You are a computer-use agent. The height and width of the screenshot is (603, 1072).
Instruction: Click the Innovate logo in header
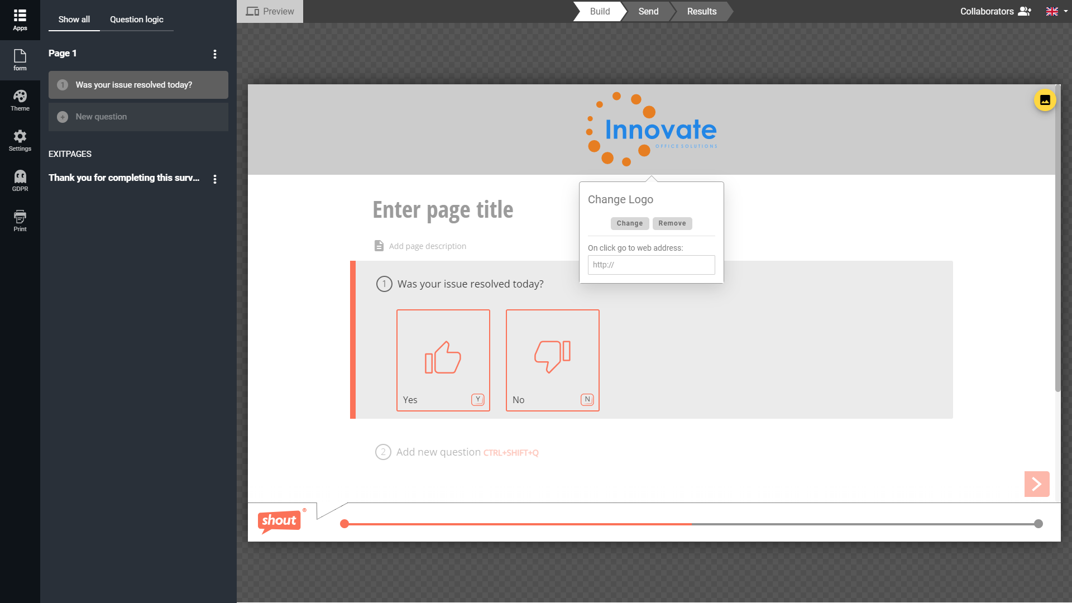(652, 130)
